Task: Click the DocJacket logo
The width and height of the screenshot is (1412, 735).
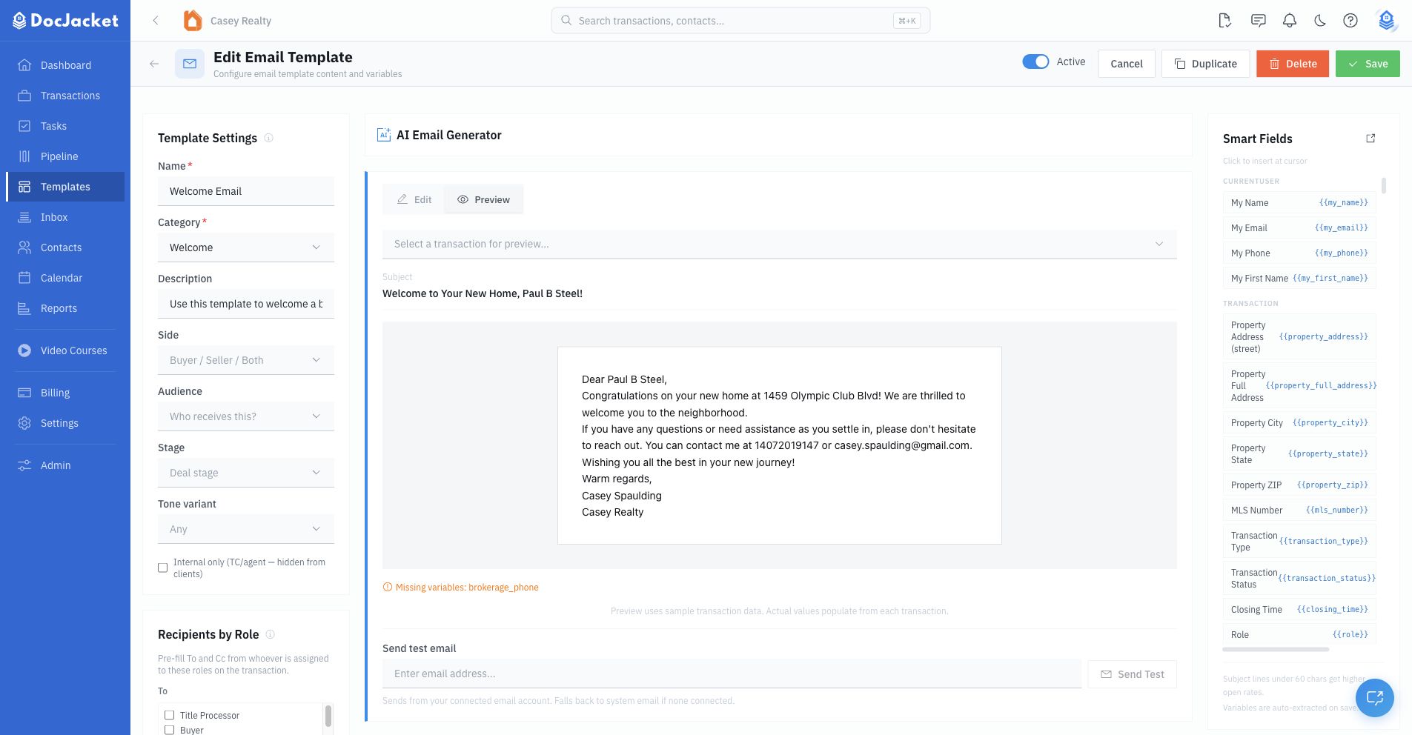Action: 65,21
